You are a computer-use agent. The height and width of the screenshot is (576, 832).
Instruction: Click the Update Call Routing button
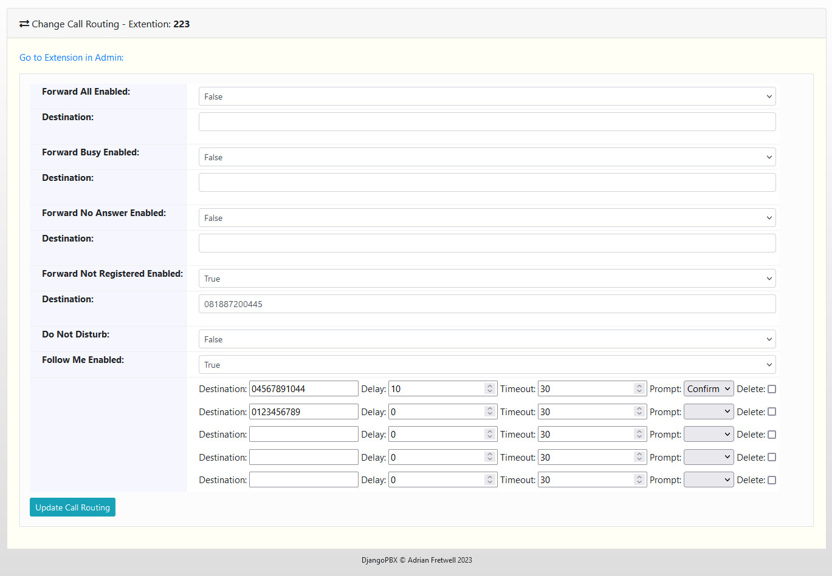coord(72,507)
